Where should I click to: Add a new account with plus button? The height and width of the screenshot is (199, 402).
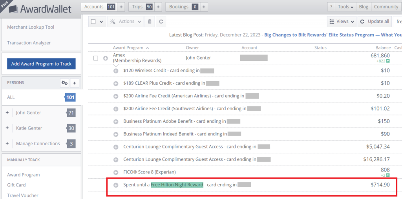click(x=121, y=7)
